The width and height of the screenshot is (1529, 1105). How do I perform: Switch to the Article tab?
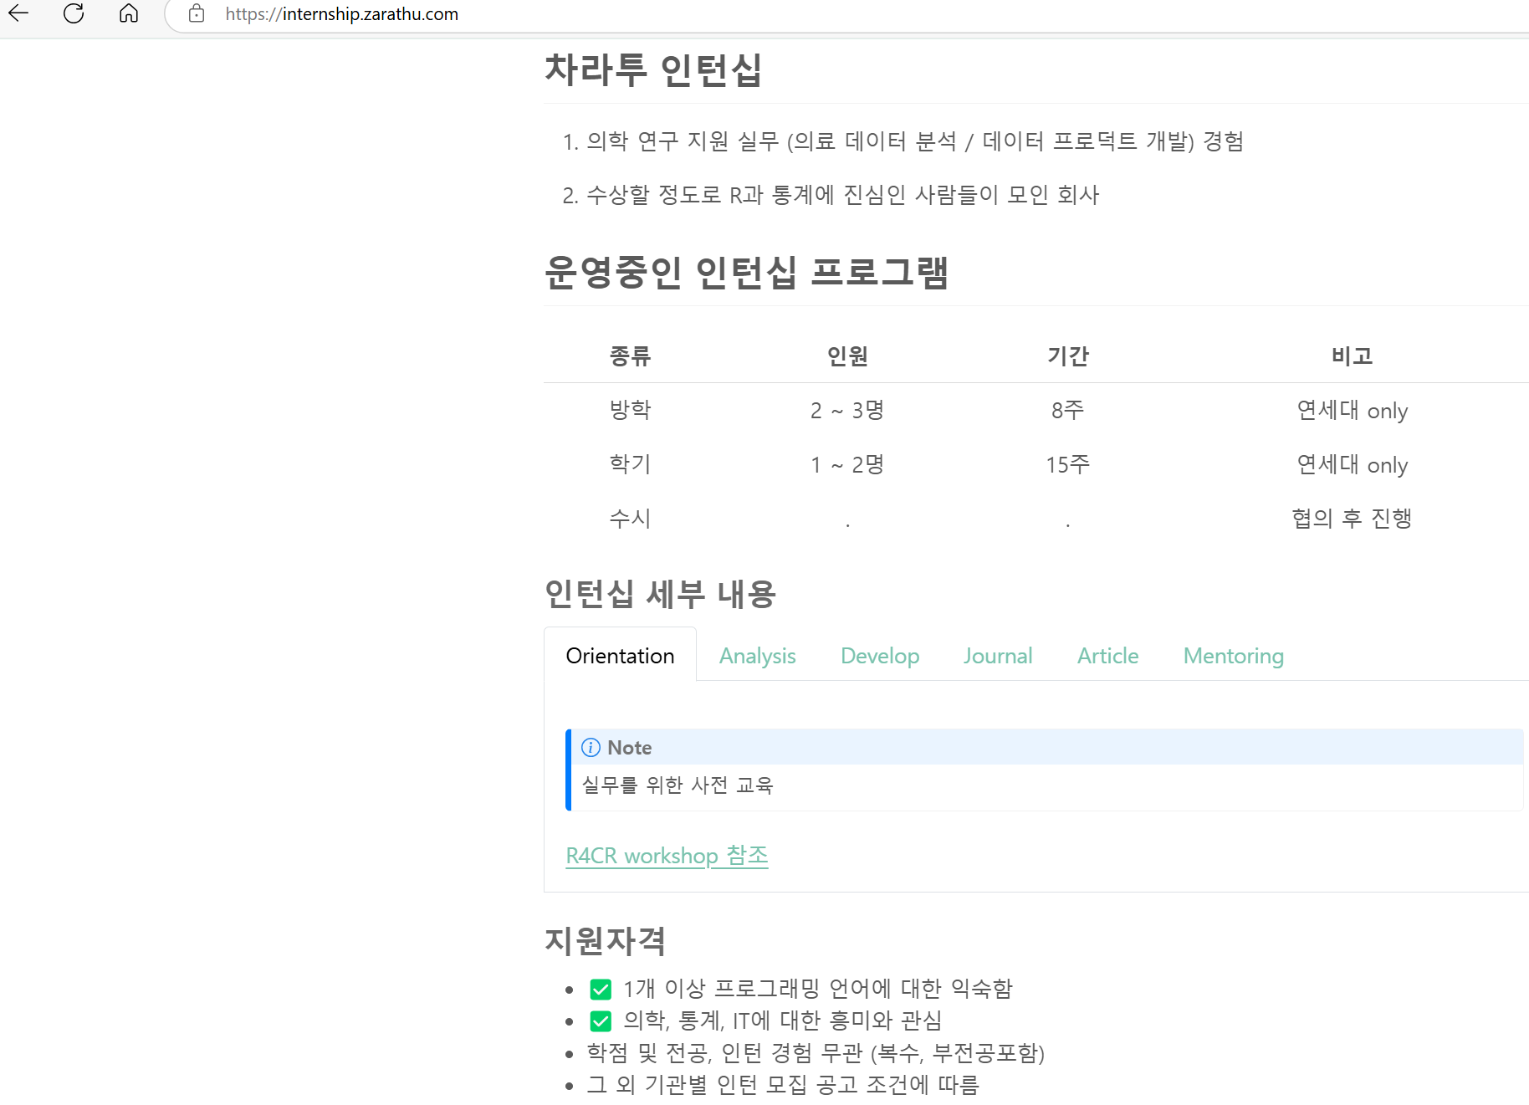(x=1107, y=656)
